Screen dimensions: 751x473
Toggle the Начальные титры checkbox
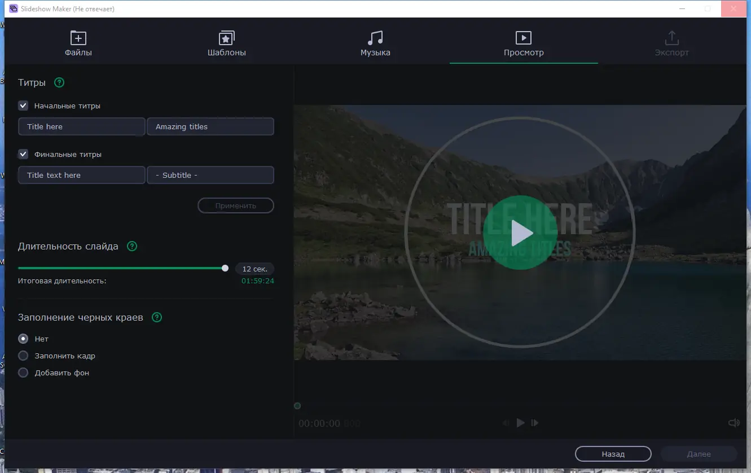23,106
